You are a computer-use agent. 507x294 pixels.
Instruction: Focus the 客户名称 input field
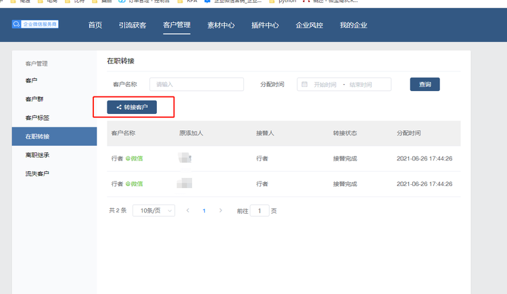pyautogui.click(x=196, y=84)
